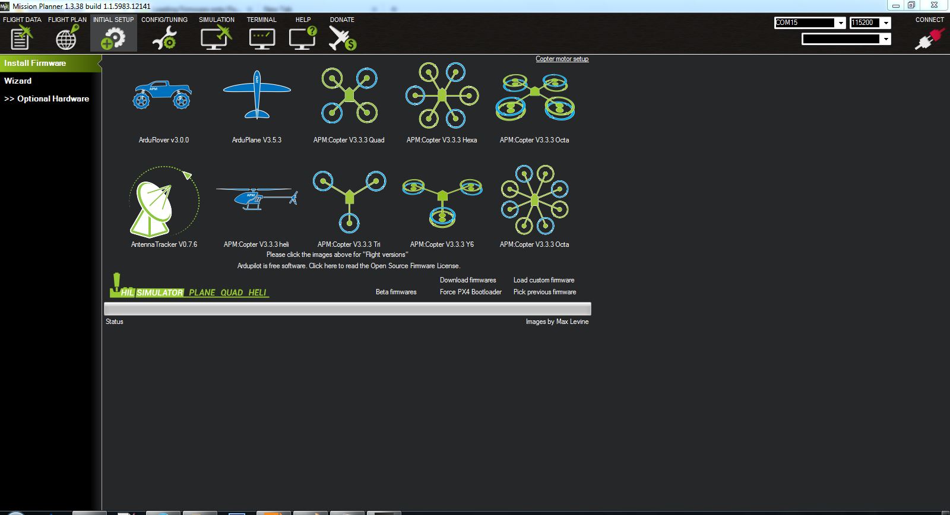Click the Images by Max Levine credit
950x515 pixels.
(557, 322)
